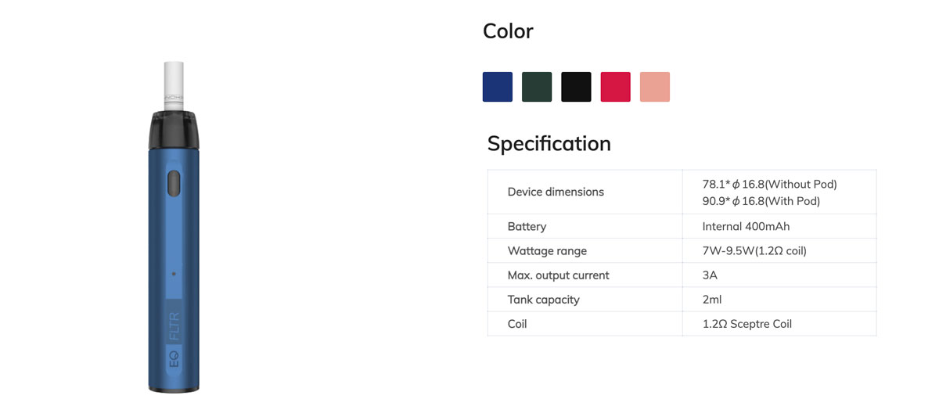Click the 1.2Ω Sceptre Coil value

747,324
